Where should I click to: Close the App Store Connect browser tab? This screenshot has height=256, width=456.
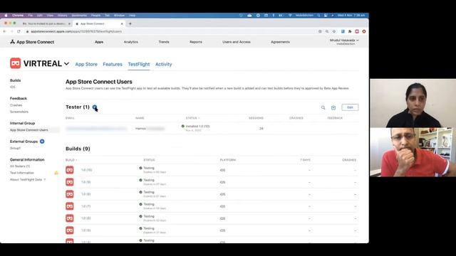[x=122, y=23]
